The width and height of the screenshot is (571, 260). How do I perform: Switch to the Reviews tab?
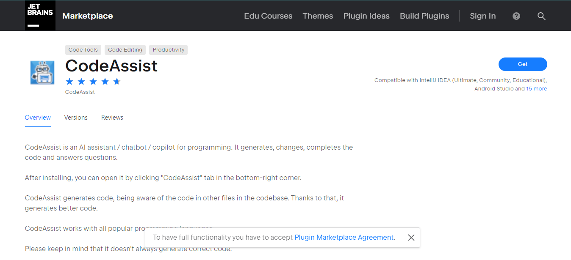click(112, 118)
